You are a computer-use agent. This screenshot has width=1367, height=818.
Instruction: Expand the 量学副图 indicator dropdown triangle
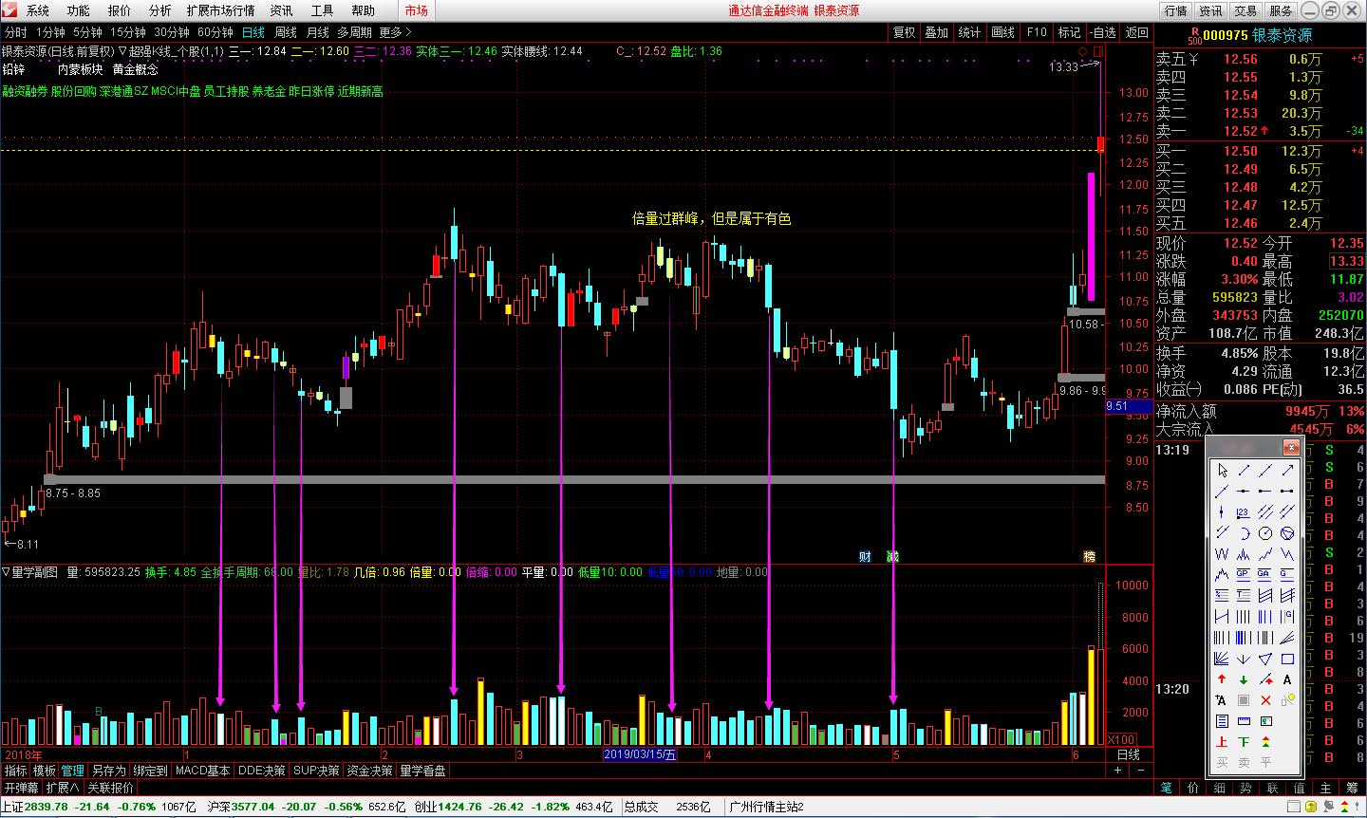[x=6, y=572]
